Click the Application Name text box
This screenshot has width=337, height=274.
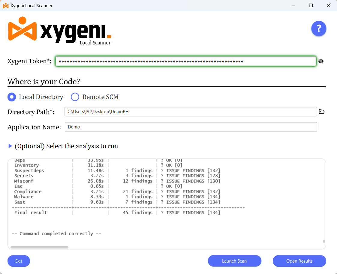click(x=191, y=127)
